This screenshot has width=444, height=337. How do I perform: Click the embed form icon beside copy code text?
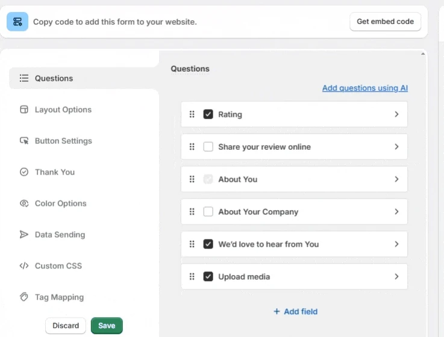click(17, 22)
